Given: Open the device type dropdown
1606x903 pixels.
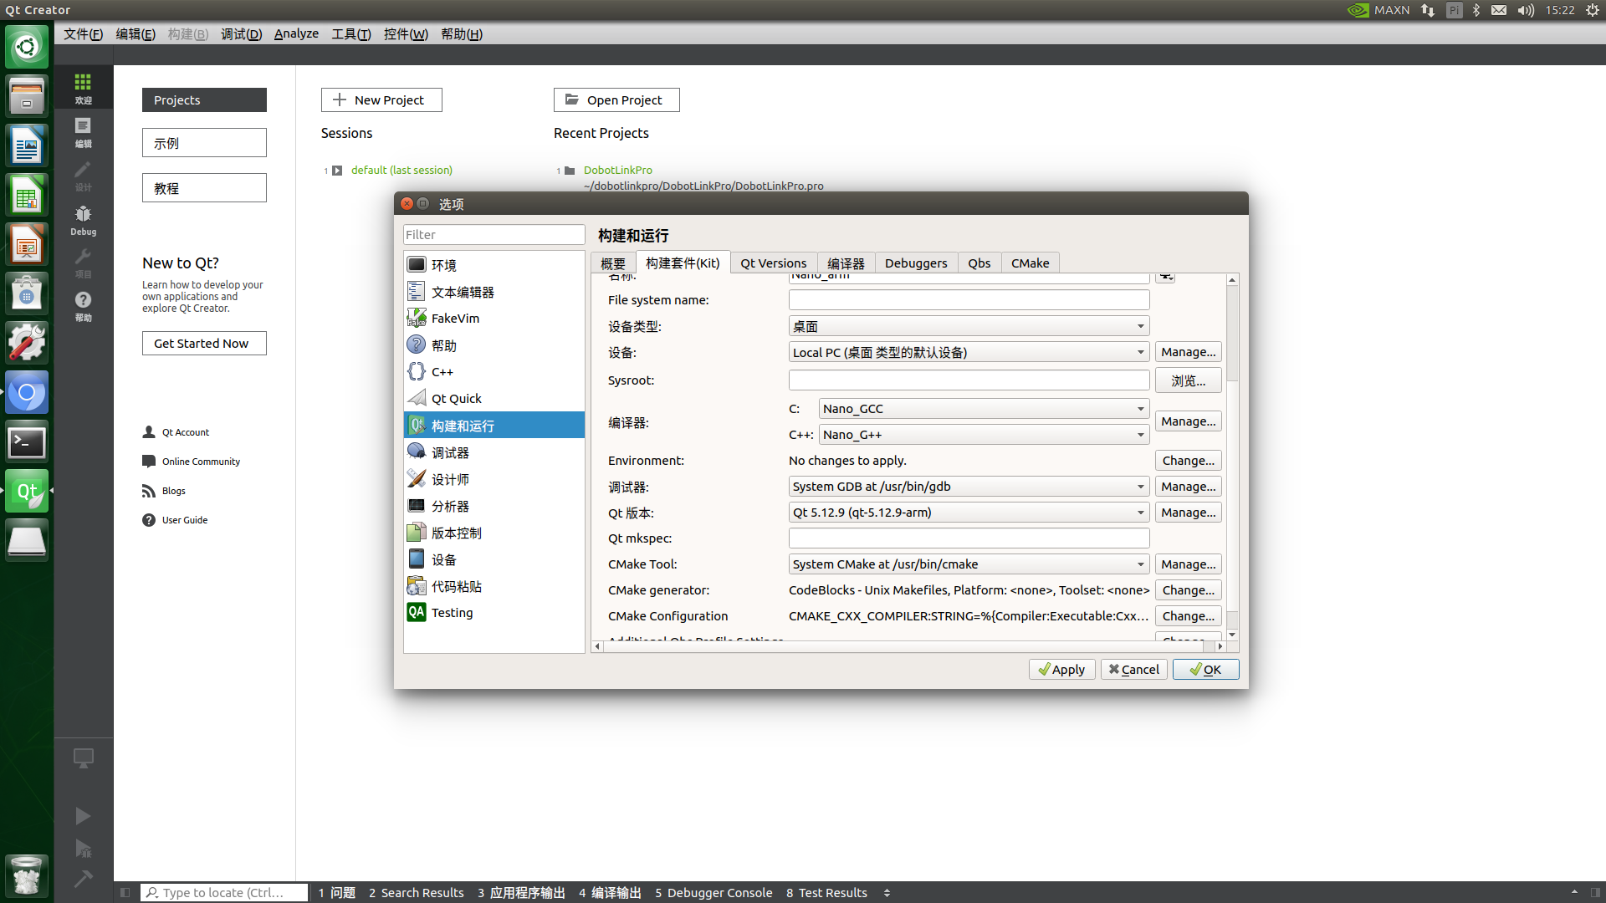Looking at the screenshot, I should click(969, 326).
